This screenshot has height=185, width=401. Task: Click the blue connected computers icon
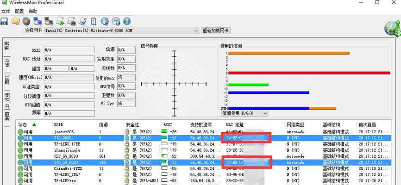pyautogui.click(x=38, y=21)
